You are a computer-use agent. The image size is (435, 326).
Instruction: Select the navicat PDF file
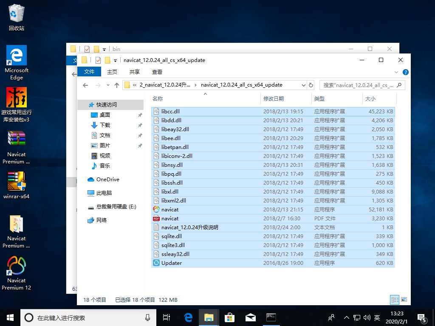pyautogui.click(x=273, y=219)
